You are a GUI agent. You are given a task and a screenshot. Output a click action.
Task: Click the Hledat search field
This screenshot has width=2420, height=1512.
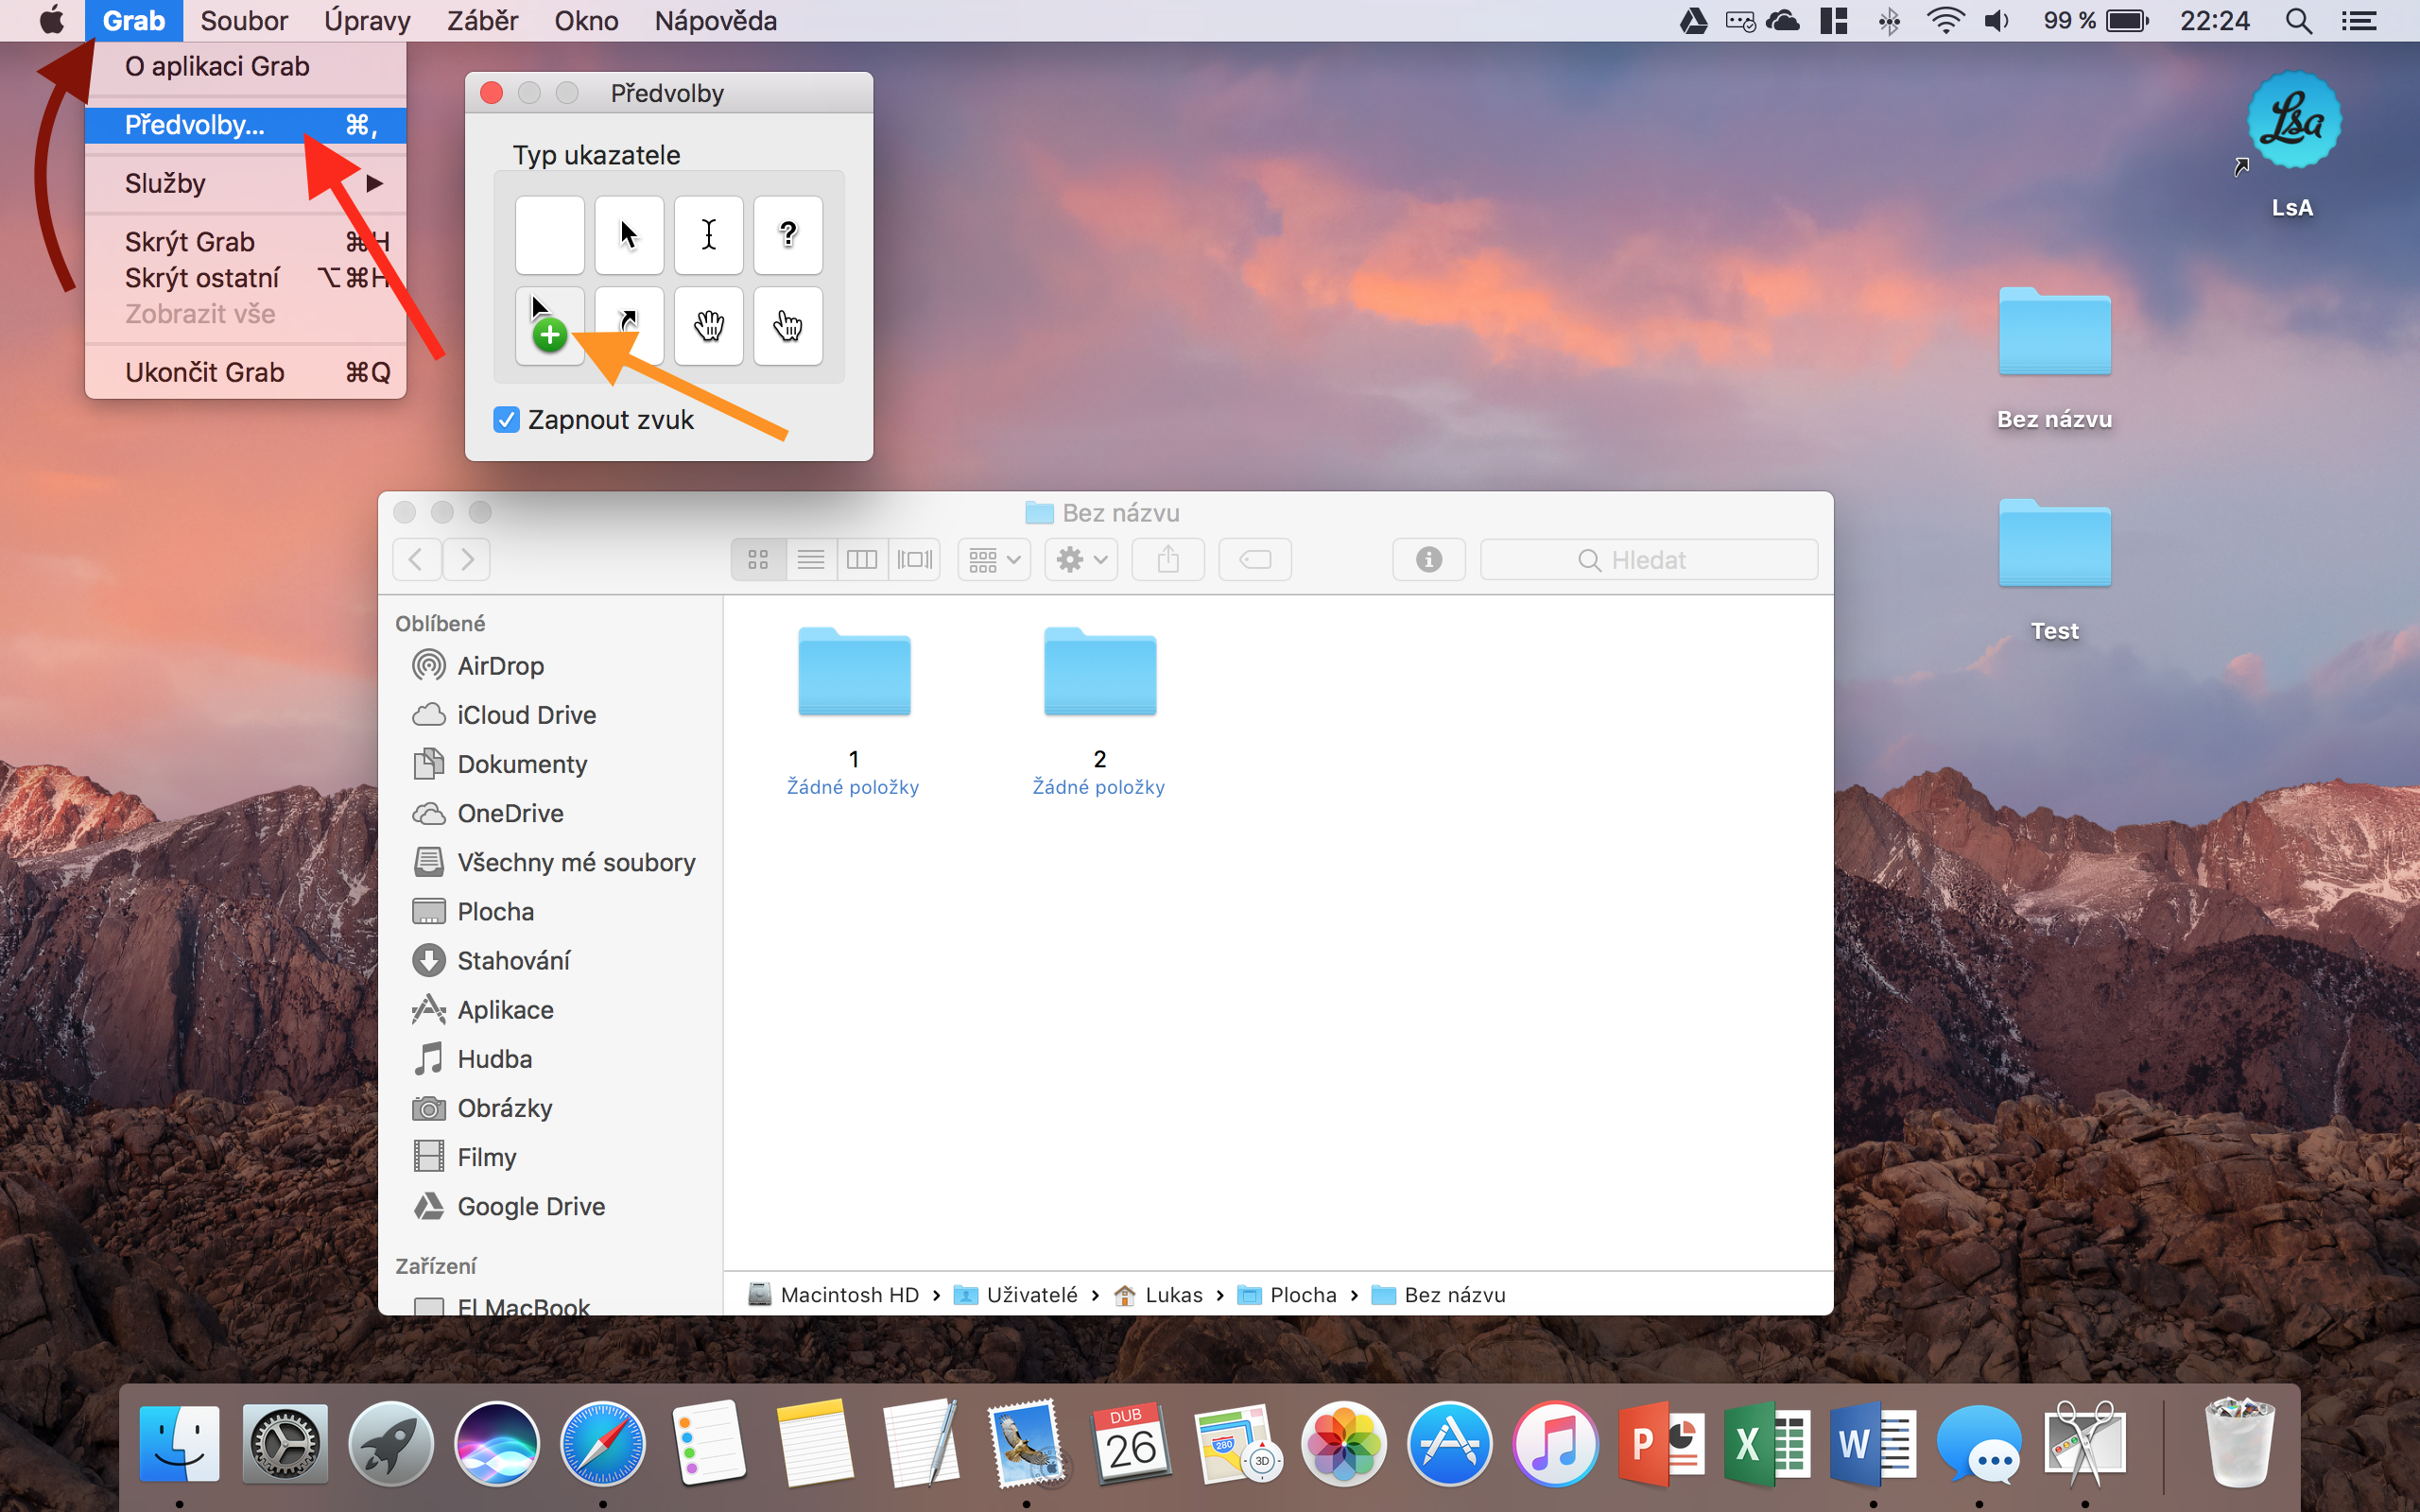coord(1648,560)
